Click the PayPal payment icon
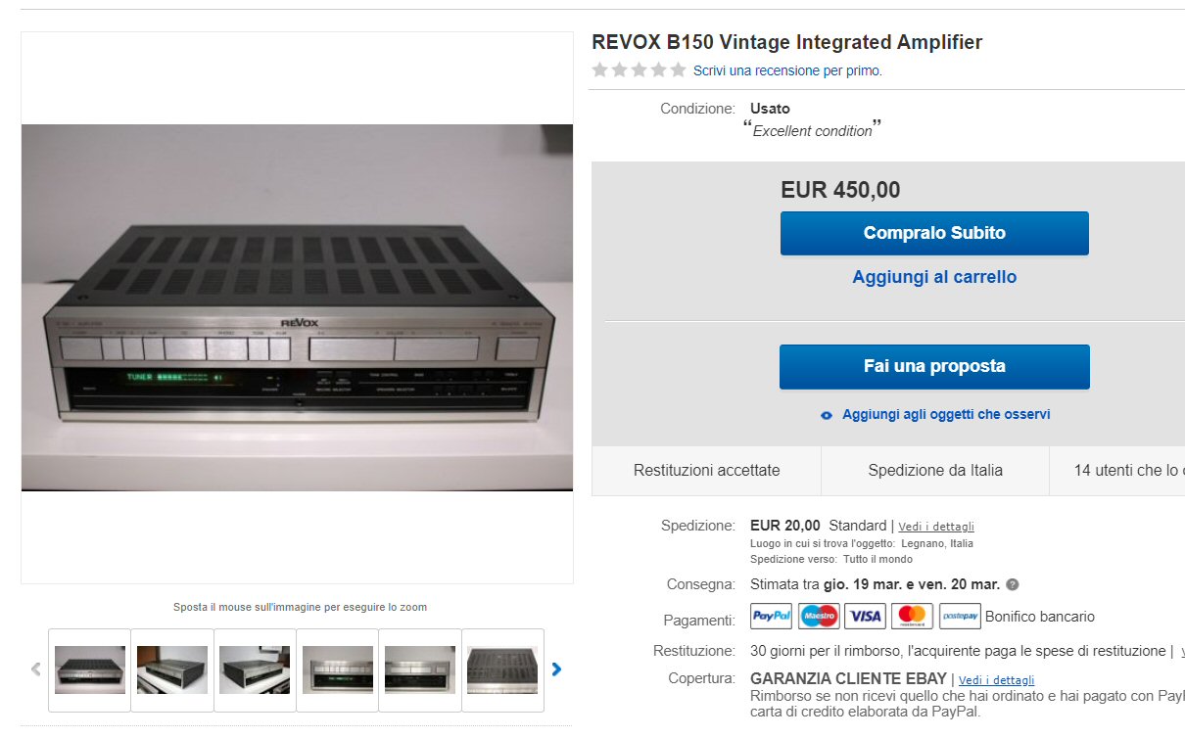 tap(771, 616)
